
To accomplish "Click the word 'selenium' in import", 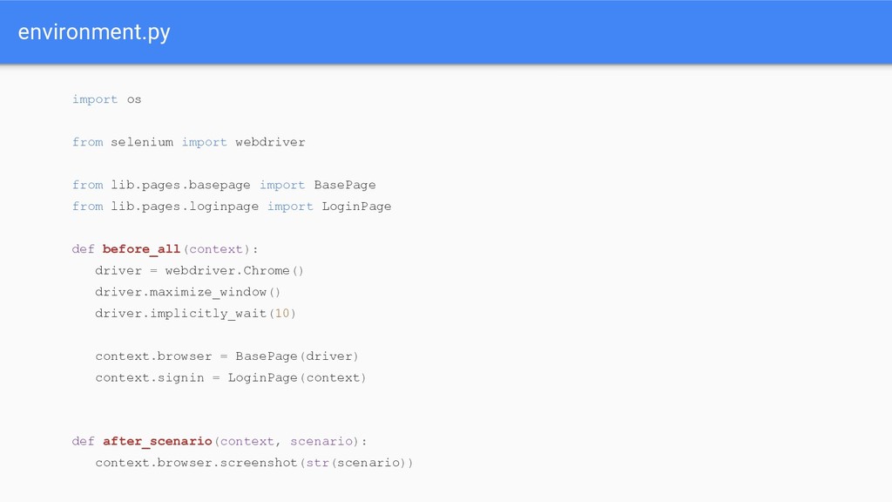I will pyautogui.click(x=142, y=142).
